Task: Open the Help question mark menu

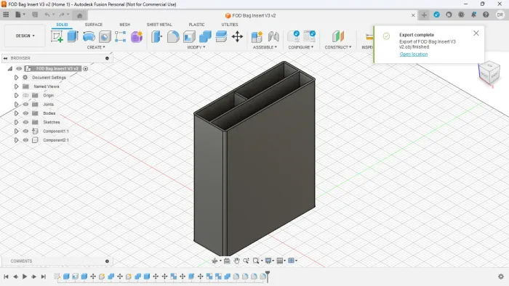Action: (x=486, y=15)
